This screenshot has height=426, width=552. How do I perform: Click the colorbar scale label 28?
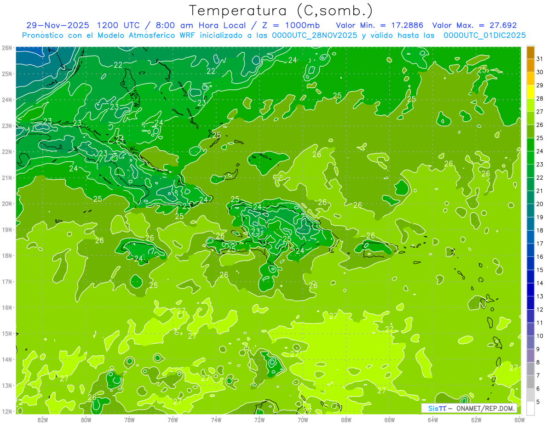click(x=540, y=98)
